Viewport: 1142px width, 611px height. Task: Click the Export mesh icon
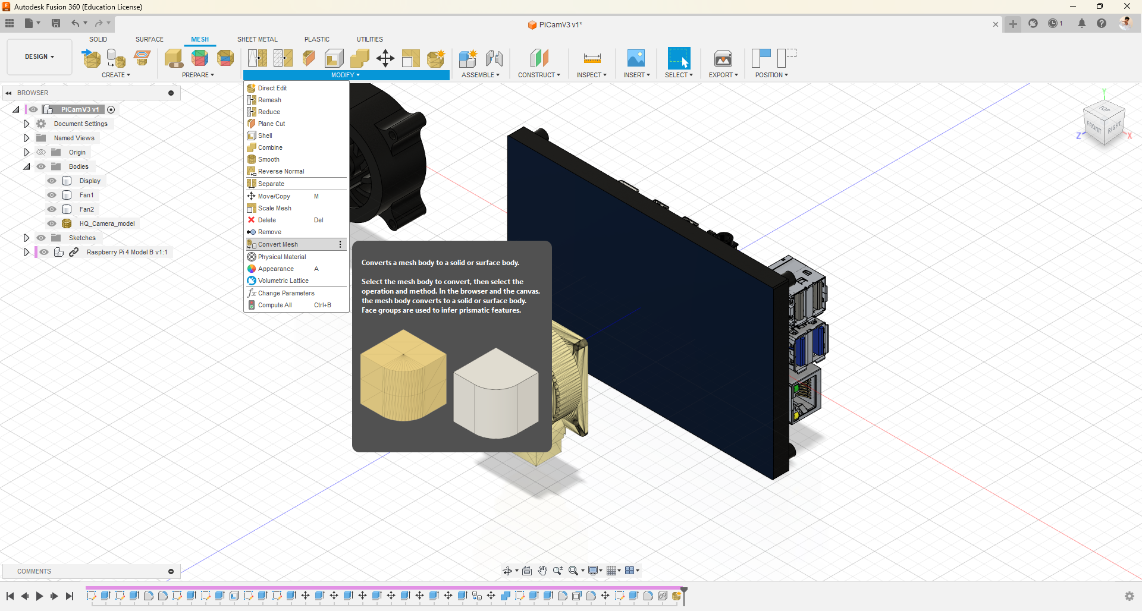tap(723, 58)
